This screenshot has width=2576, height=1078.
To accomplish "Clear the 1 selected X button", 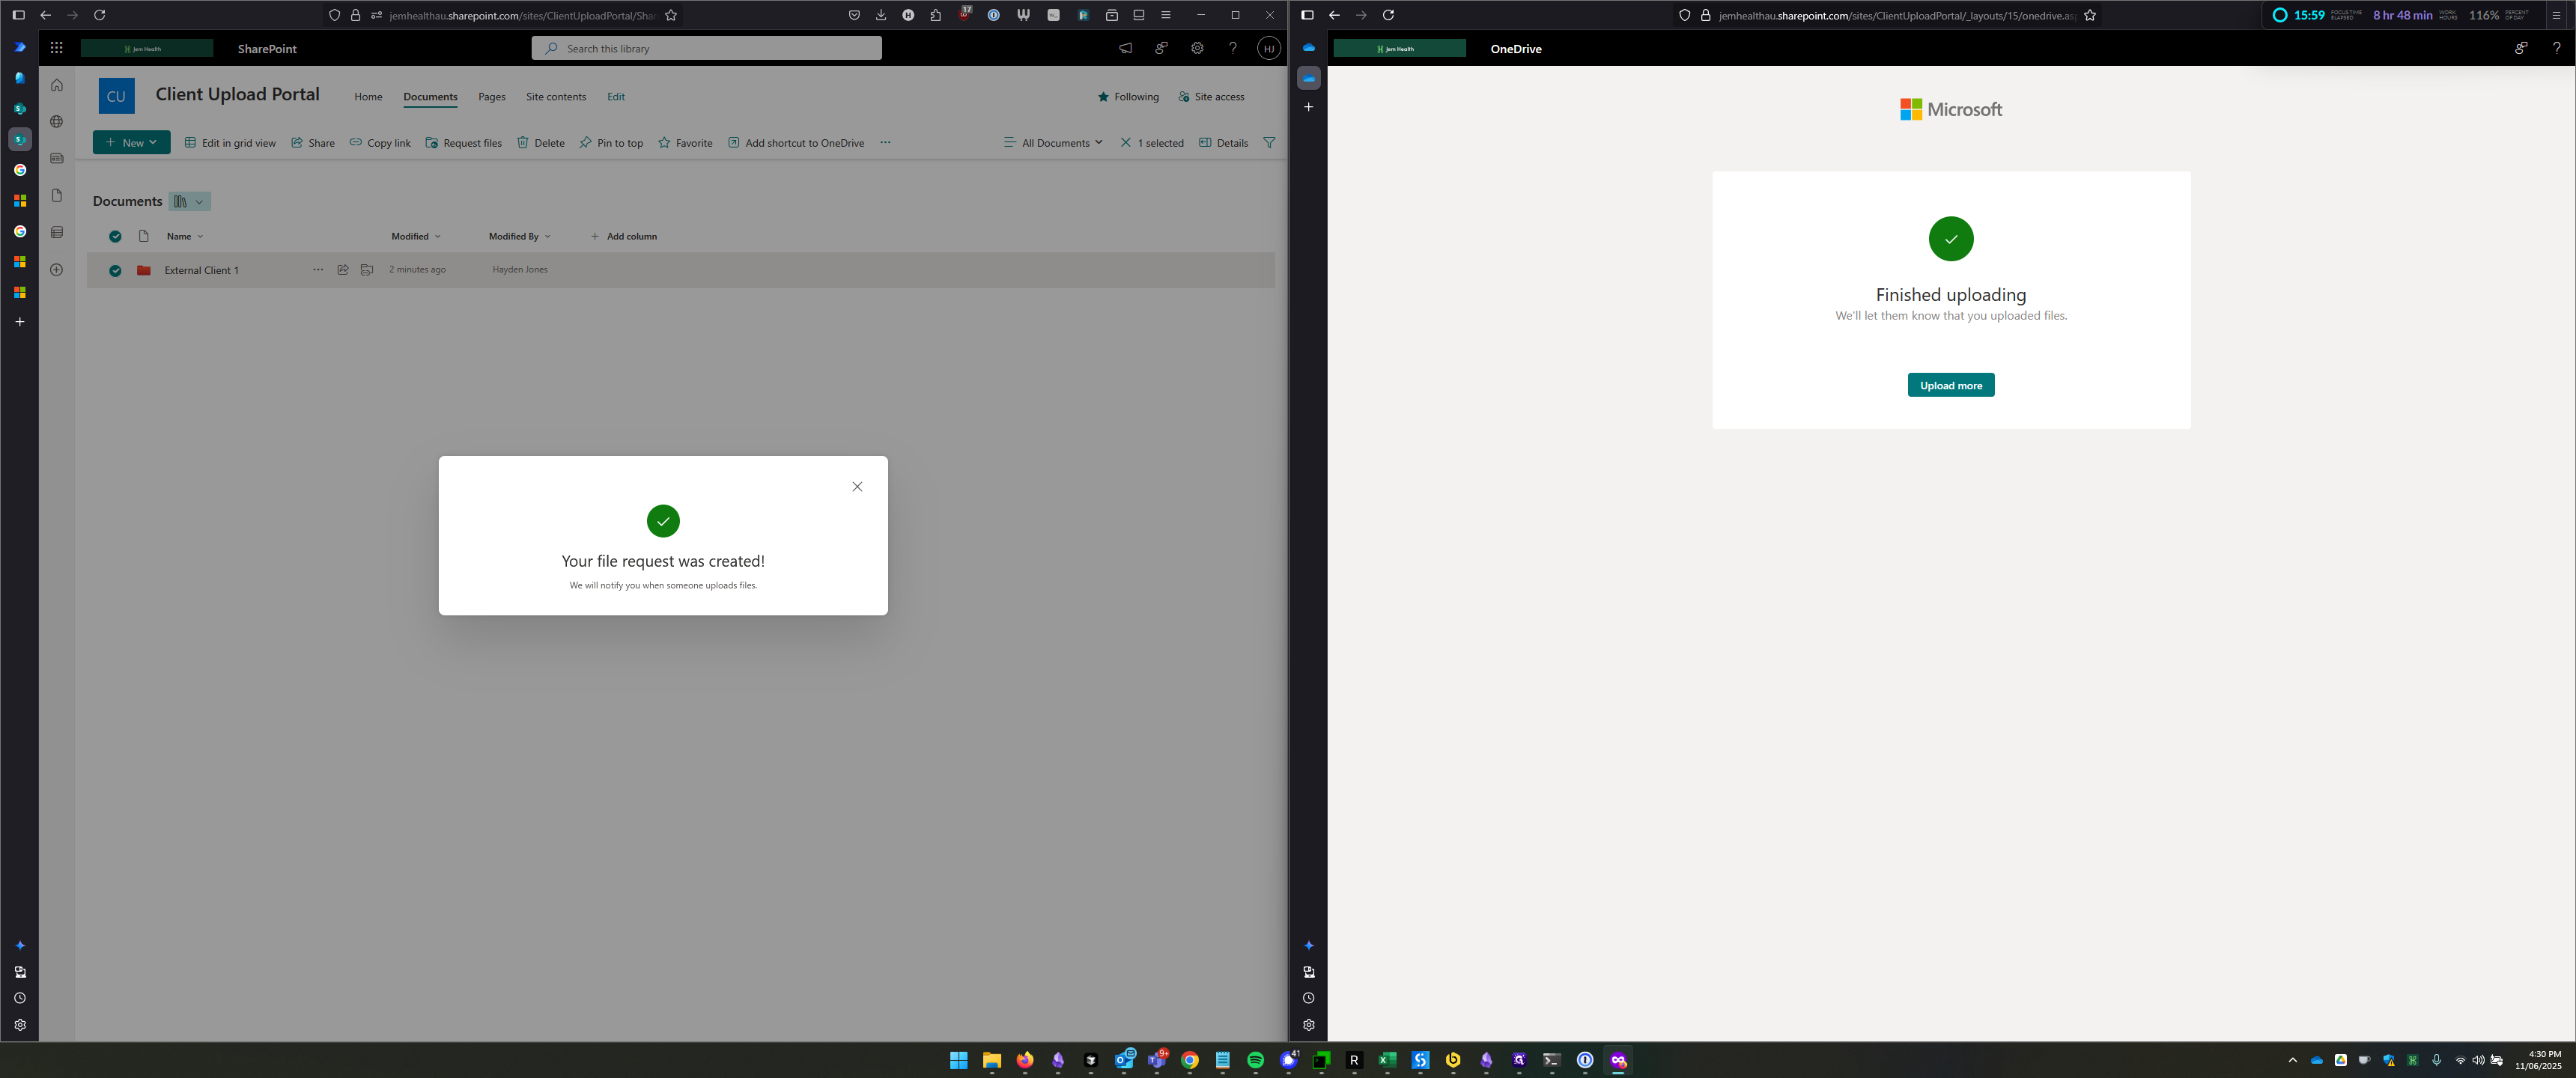I will point(1126,143).
